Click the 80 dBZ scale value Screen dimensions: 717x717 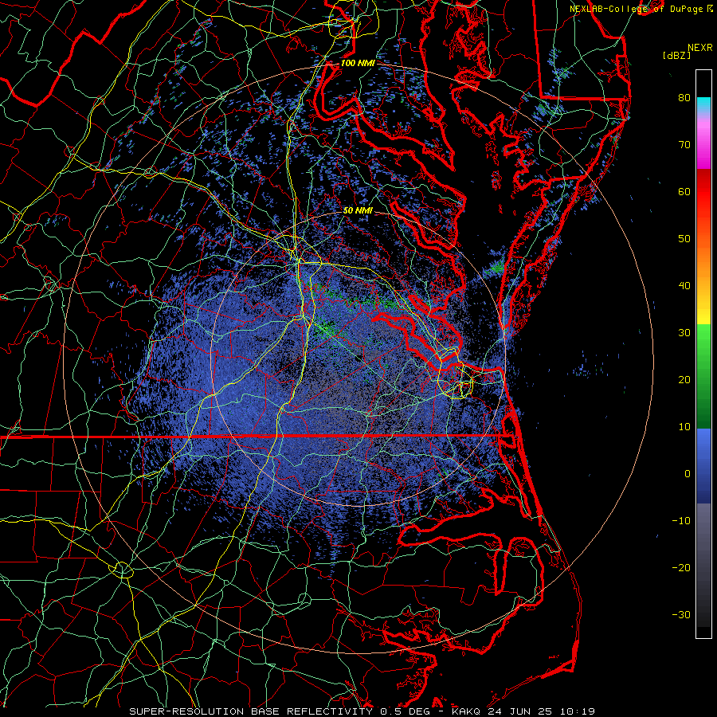(684, 97)
